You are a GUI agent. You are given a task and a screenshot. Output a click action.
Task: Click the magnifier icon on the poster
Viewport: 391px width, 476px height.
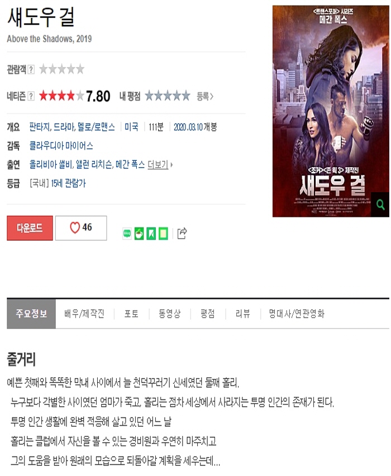380,204
